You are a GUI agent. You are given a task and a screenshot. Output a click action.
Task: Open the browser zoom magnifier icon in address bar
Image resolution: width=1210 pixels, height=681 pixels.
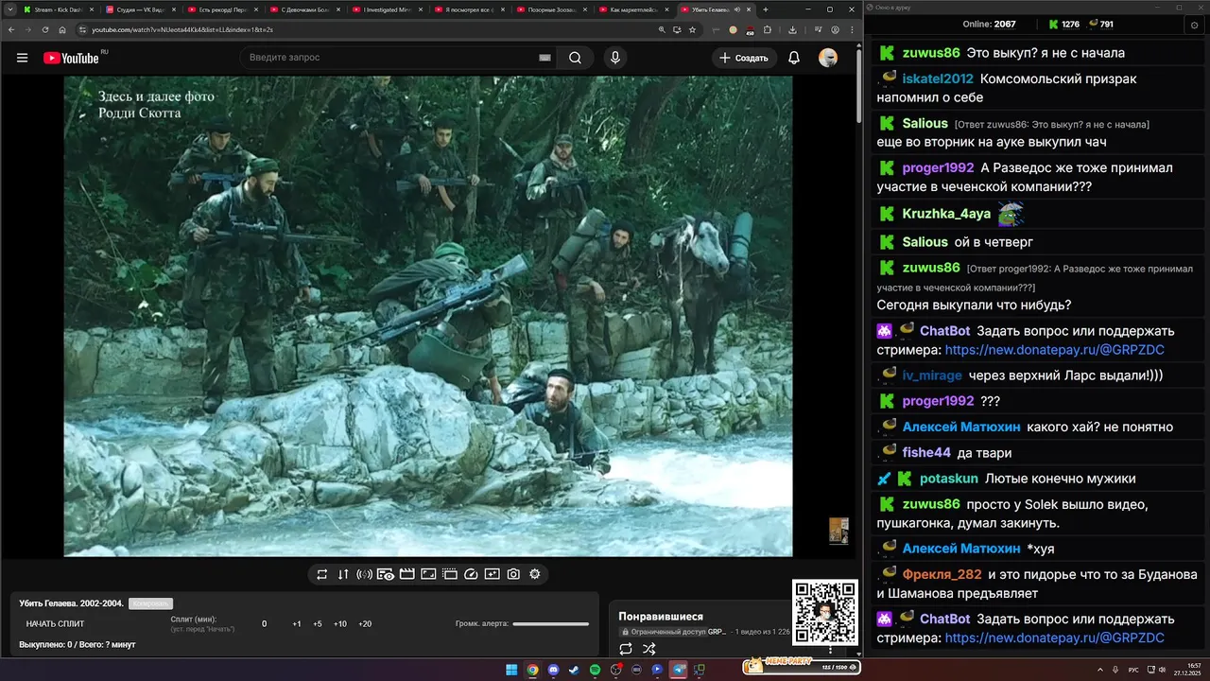point(662,29)
